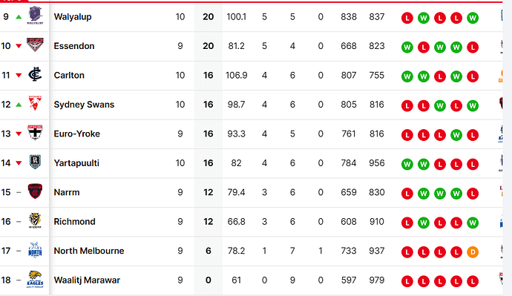
Task: Click the green up arrow beside position 9
Action: coord(19,17)
